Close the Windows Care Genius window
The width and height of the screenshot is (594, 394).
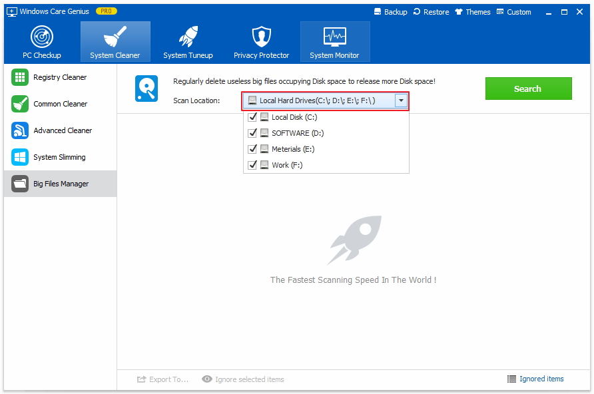(x=579, y=12)
